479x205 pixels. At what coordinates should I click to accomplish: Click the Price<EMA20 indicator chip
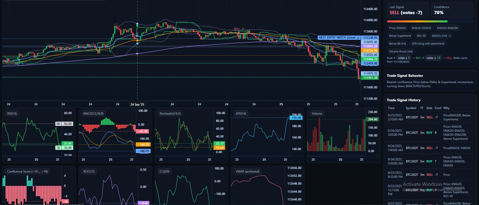pos(397,28)
